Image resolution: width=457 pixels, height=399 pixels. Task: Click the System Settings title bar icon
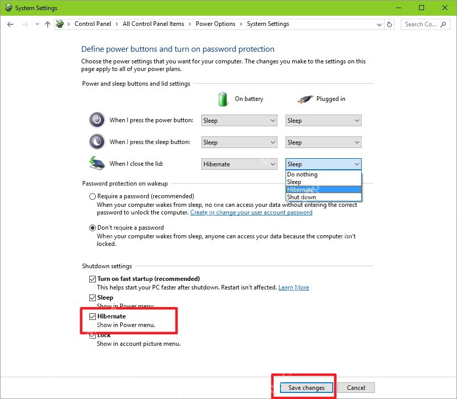click(x=9, y=8)
